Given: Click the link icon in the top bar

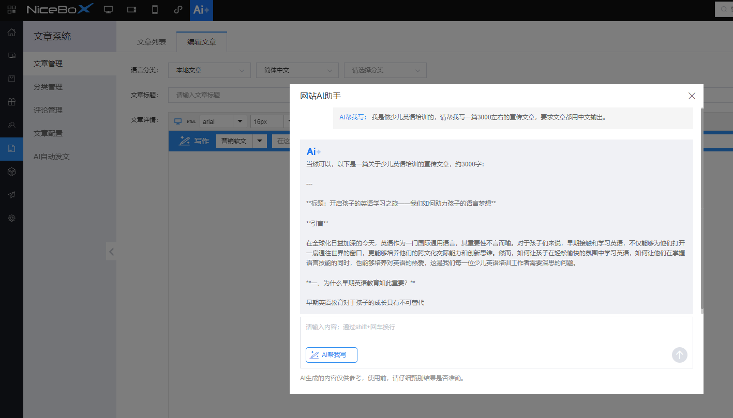Looking at the screenshot, I should (177, 9).
